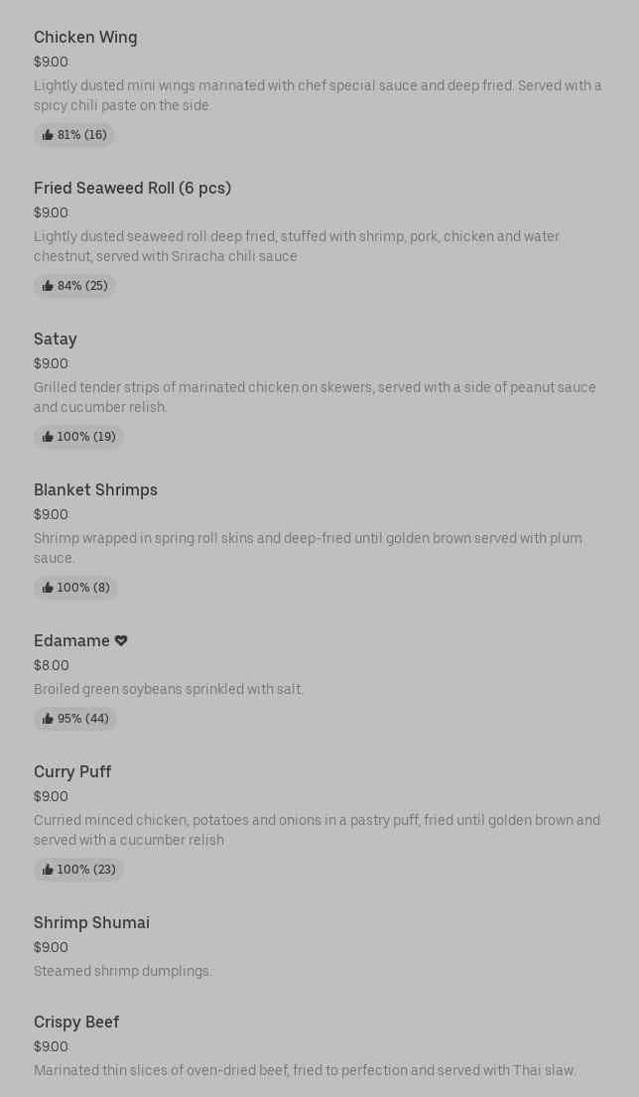This screenshot has height=1097, width=639.
Task: Choose the Curry Puff item
Action: pos(72,772)
